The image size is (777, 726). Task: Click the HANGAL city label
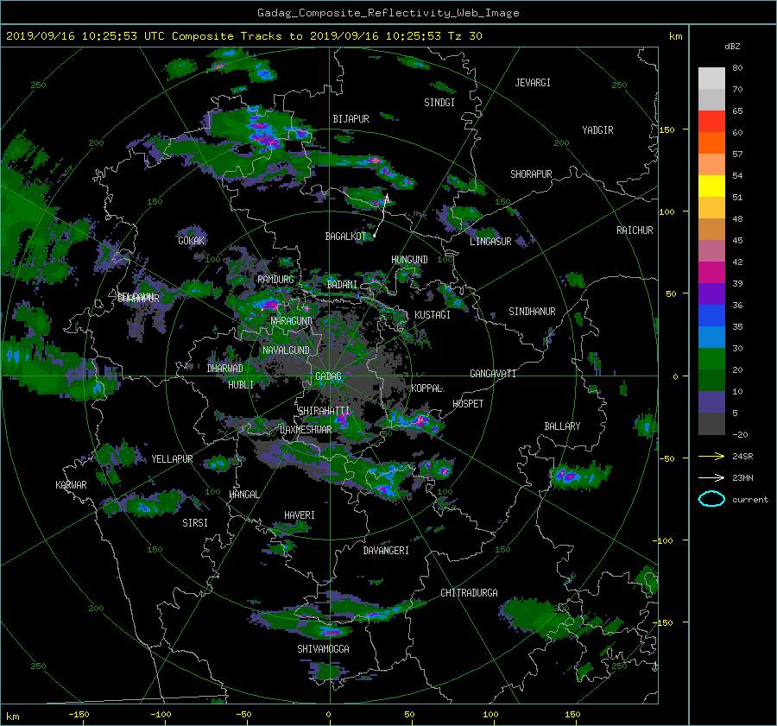[244, 494]
